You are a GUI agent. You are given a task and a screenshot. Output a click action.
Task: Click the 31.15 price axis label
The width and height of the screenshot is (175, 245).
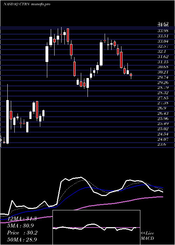[163, 62]
